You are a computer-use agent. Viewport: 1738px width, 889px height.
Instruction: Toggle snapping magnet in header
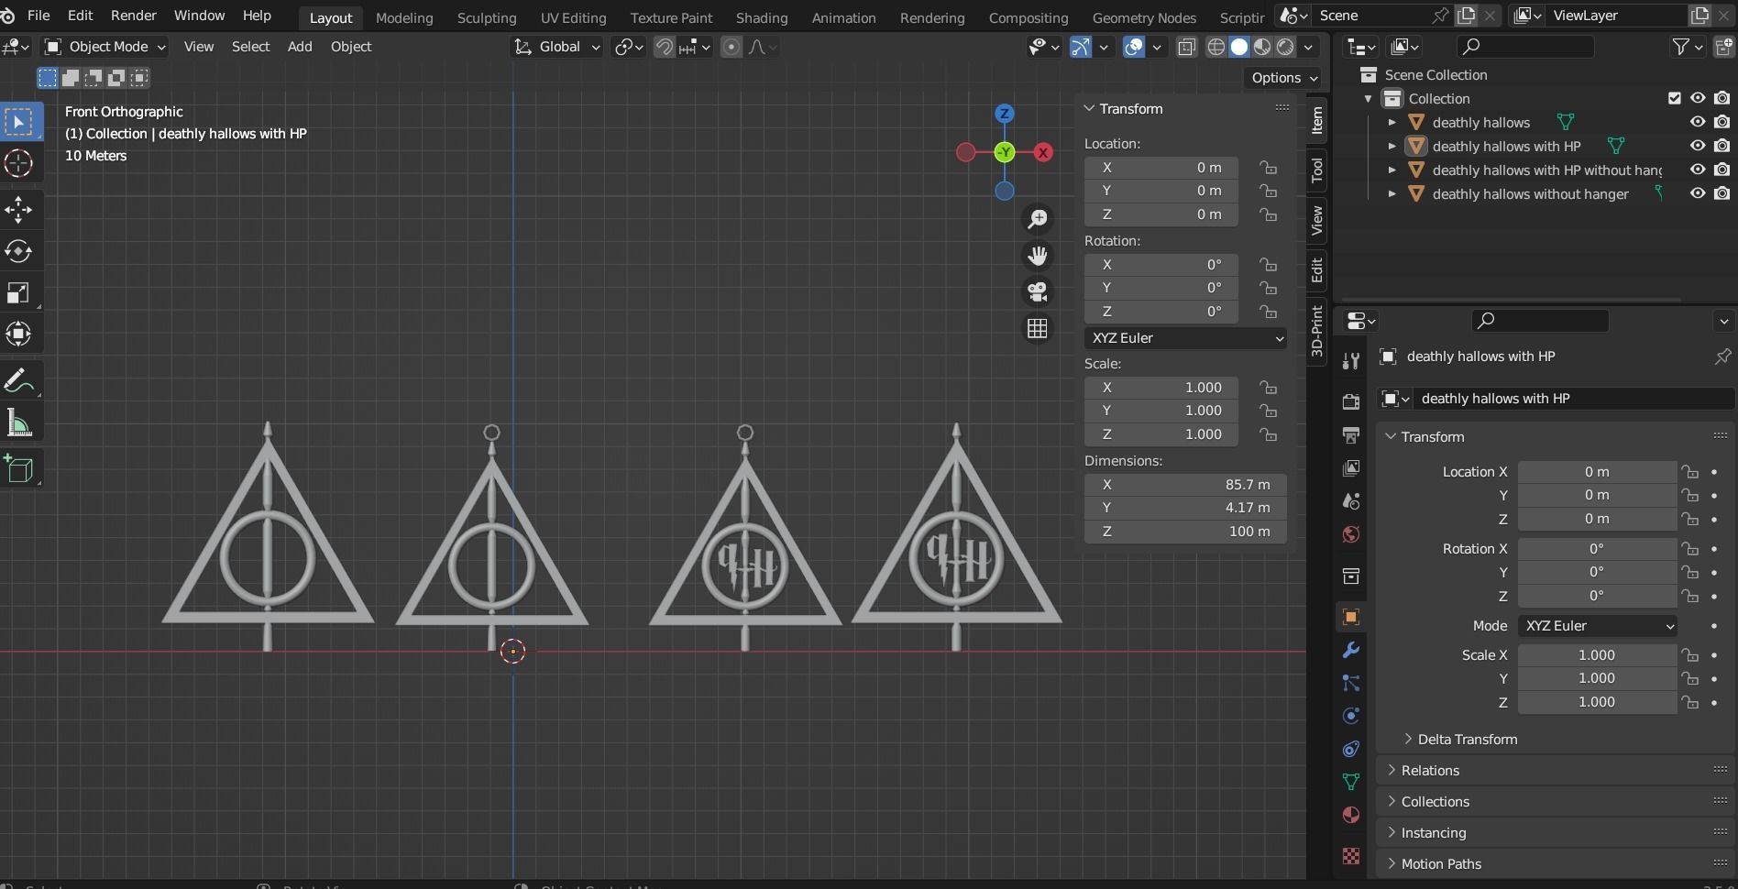pyautogui.click(x=664, y=47)
